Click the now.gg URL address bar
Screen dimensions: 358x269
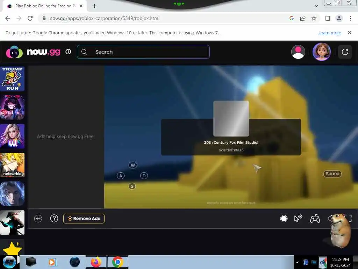(104, 18)
